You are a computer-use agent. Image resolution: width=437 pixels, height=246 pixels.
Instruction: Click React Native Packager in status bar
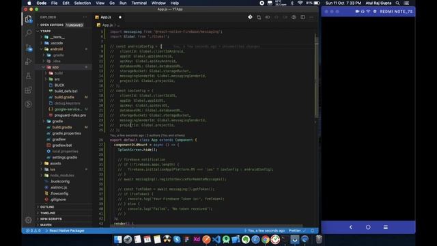(x=65, y=231)
